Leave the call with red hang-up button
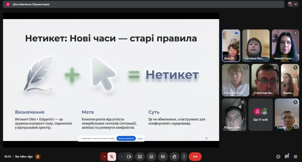This screenshot has width=302, height=162. [x=195, y=156]
